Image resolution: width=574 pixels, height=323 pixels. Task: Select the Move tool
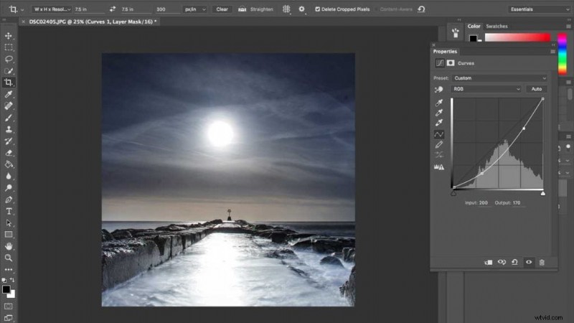[9, 36]
